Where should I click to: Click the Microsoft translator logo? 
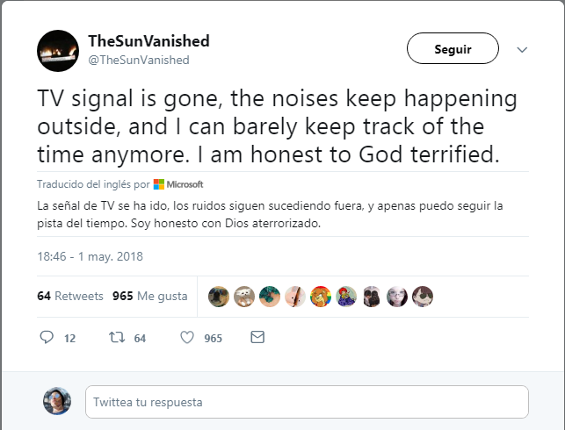point(178,184)
